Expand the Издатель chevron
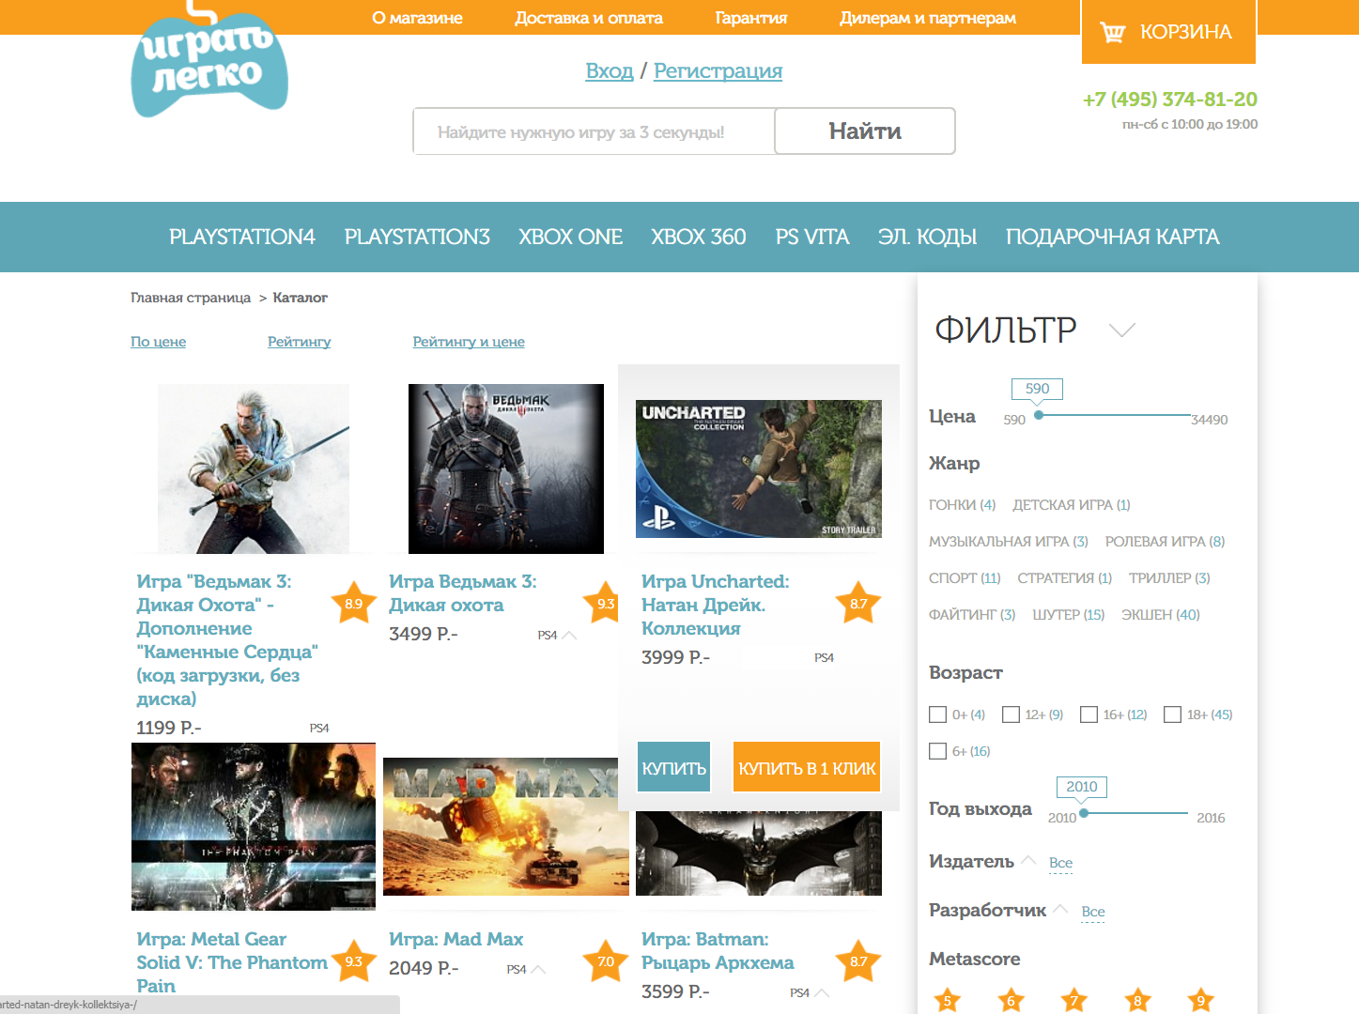Screen dimensions: 1359x1014 tap(1028, 860)
